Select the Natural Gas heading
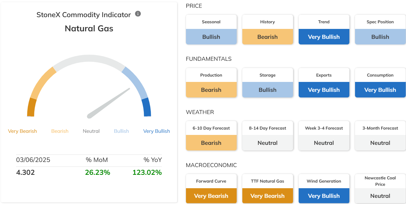The width and height of the screenshot is (406, 204). (x=89, y=28)
